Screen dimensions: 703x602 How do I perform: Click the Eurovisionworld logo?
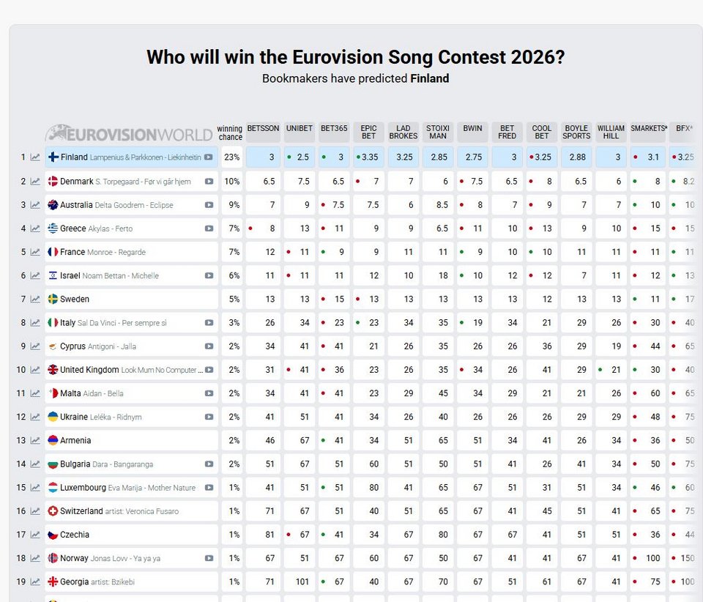pyautogui.click(x=130, y=134)
